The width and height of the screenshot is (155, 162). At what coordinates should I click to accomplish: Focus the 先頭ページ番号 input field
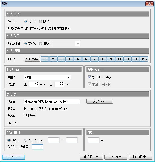[x=38, y=147]
